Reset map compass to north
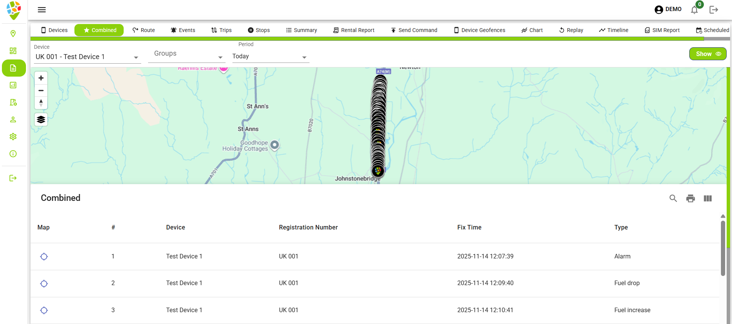 click(x=41, y=103)
